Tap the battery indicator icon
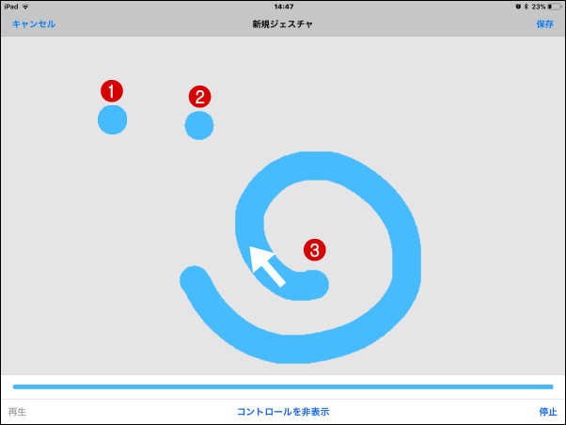The height and width of the screenshot is (425, 566). point(555,7)
